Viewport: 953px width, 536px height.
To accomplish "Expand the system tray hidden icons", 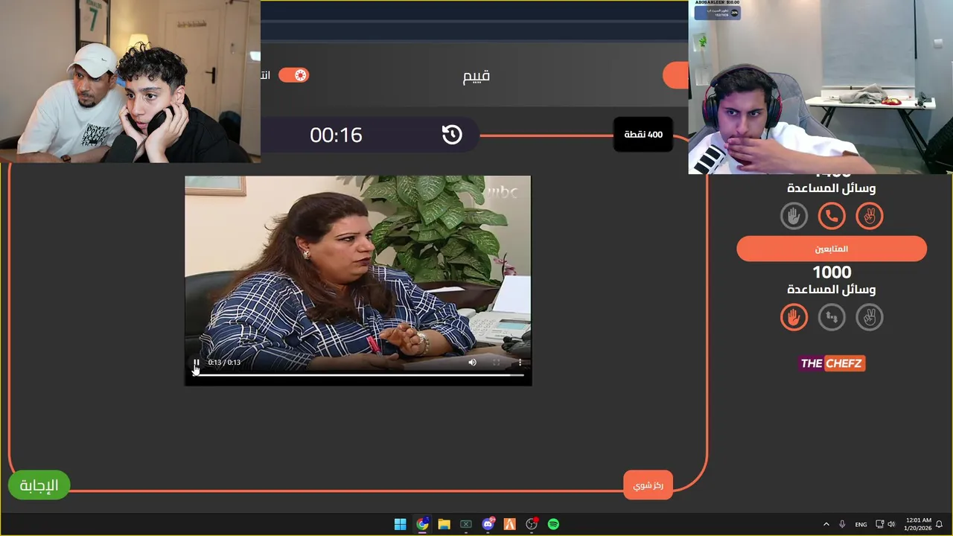I will (826, 524).
